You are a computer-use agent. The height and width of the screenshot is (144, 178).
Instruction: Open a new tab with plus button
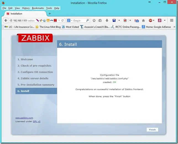[x=49, y=14]
